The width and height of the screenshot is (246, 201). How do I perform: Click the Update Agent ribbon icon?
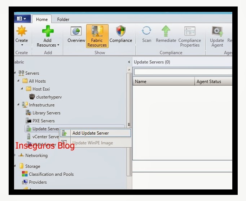[217, 31]
